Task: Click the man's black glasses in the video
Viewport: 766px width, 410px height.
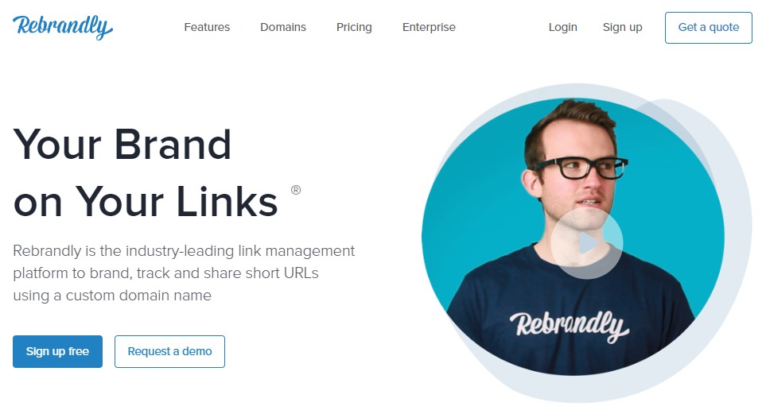Action: 581,168
